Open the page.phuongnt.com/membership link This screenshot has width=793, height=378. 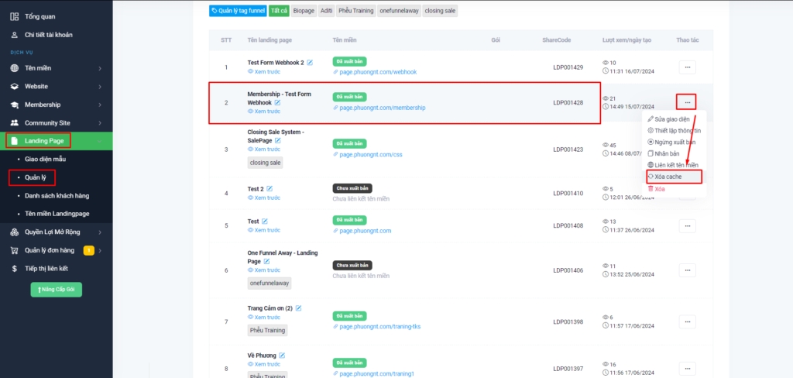pos(382,108)
